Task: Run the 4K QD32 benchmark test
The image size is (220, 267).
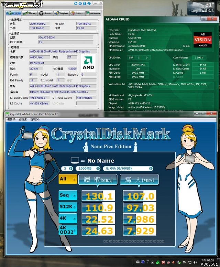Action: pos(68,230)
